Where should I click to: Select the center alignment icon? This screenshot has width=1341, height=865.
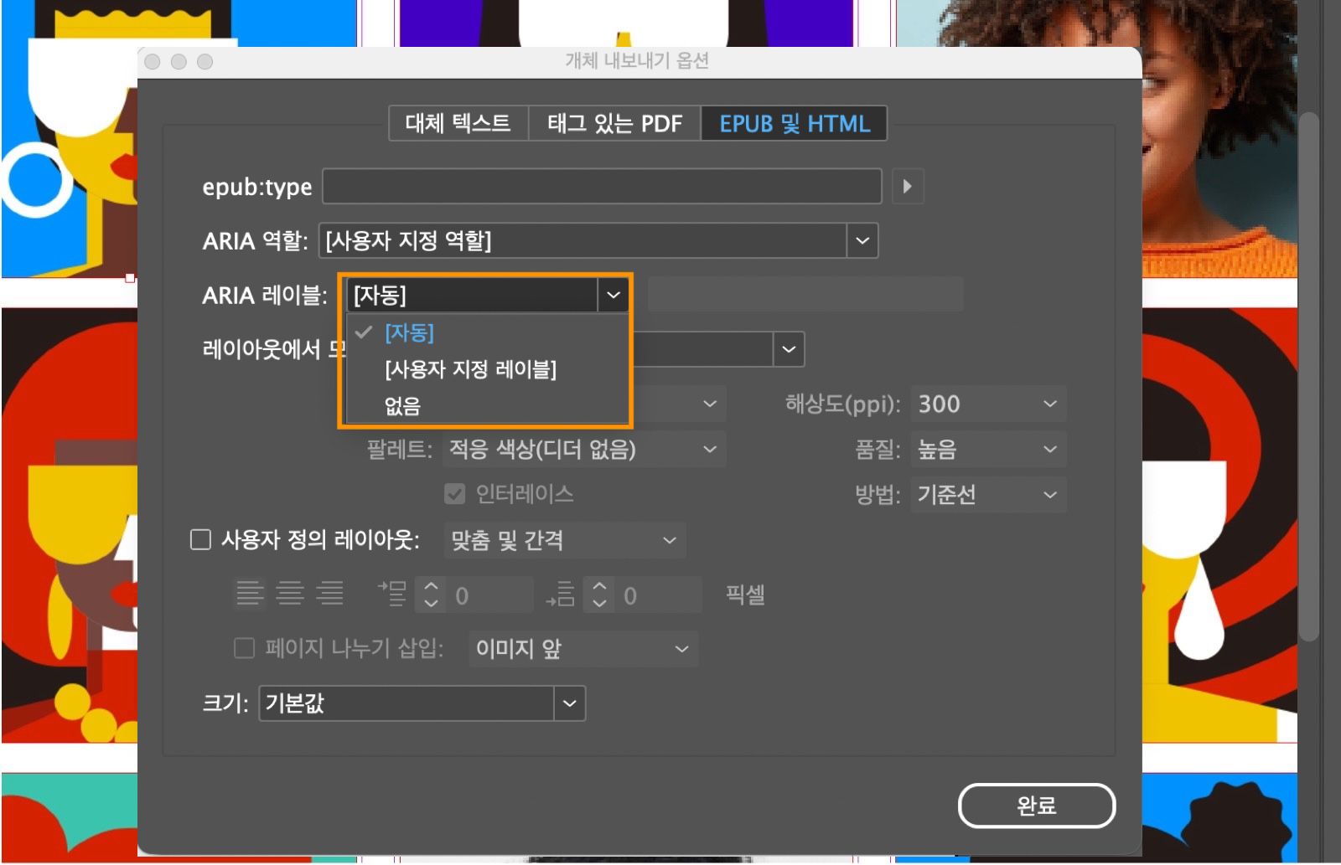click(289, 594)
